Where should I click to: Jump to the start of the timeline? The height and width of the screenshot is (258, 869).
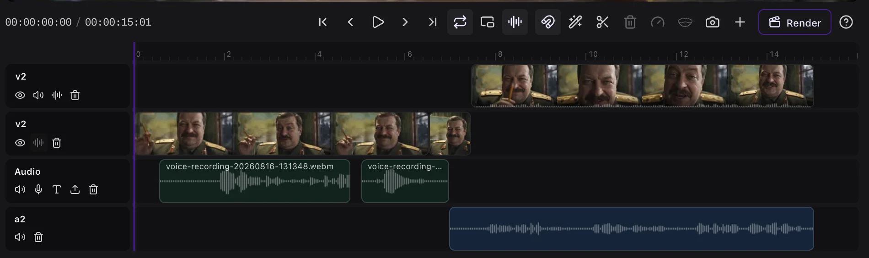pyautogui.click(x=323, y=22)
